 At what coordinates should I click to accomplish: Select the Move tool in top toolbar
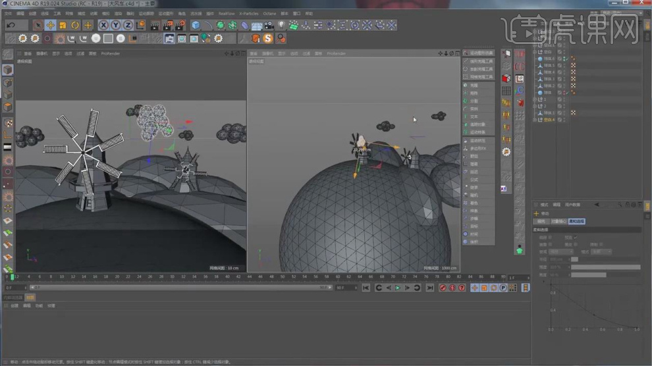click(50, 25)
